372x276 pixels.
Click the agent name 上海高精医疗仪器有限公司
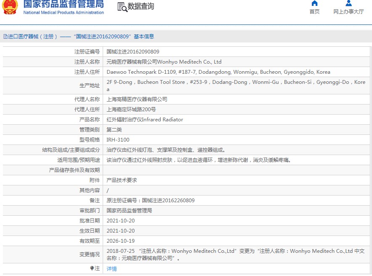click(137, 99)
